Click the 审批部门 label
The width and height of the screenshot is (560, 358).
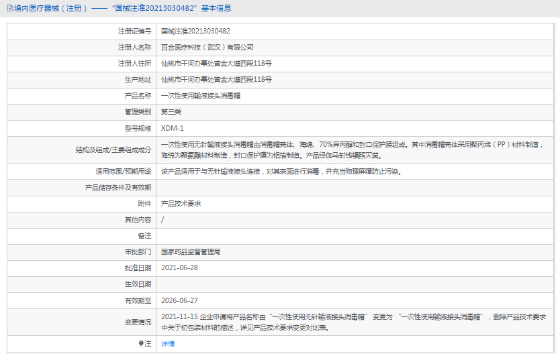[138, 252]
